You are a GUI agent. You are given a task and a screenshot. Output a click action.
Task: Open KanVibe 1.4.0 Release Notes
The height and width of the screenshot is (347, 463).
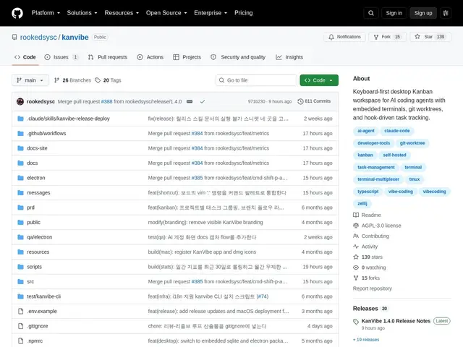[396, 321]
